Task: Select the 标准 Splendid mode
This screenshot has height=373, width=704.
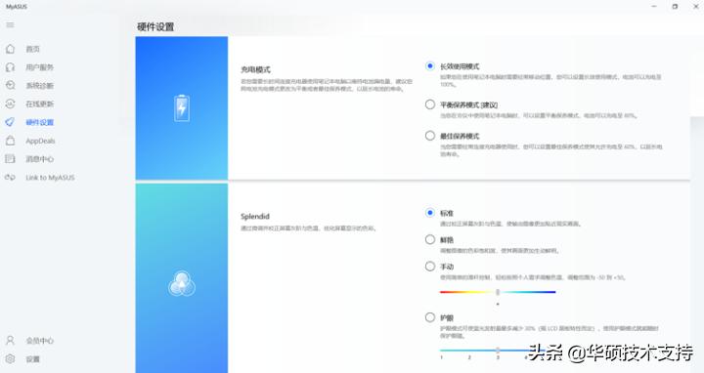Action: 429,213
